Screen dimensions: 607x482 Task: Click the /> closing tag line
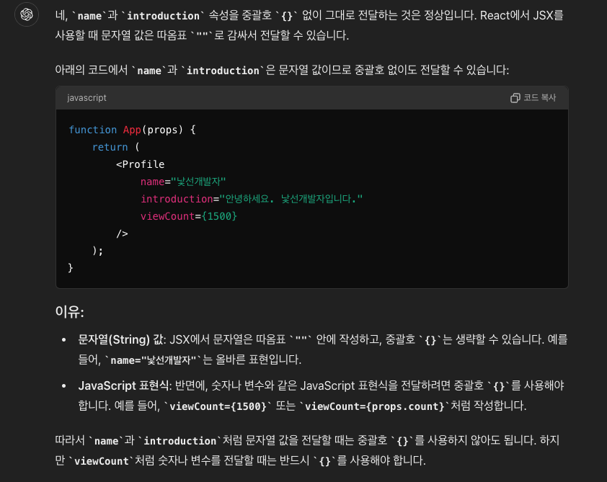(x=122, y=233)
